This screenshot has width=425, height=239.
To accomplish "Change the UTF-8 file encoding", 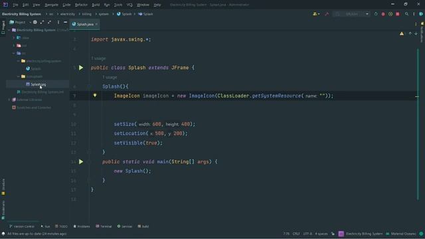I will click(x=307, y=234).
